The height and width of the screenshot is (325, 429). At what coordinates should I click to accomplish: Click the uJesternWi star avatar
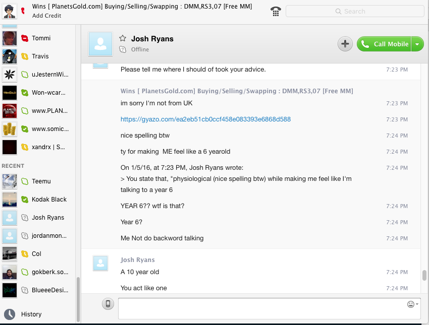pos(10,74)
